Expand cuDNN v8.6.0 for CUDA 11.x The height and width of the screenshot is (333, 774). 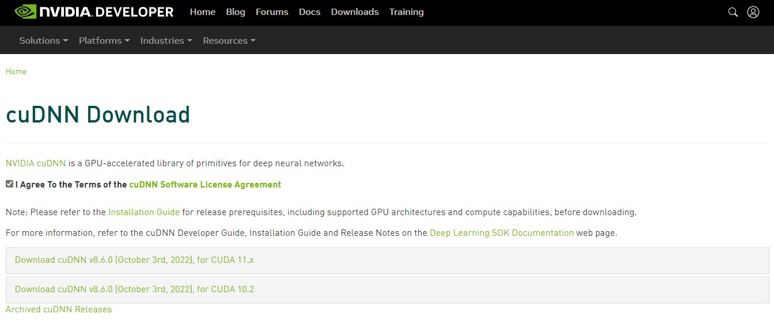click(134, 260)
